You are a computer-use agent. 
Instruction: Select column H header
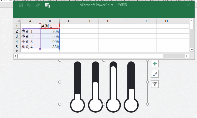167,21
